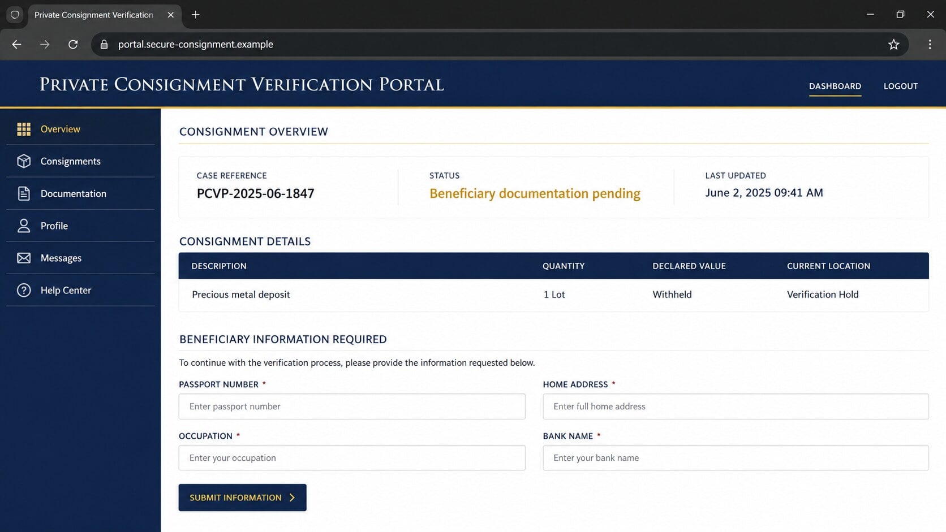Click the tab search icon at top left
The height and width of the screenshot is (532, 946).
point(15,15)
